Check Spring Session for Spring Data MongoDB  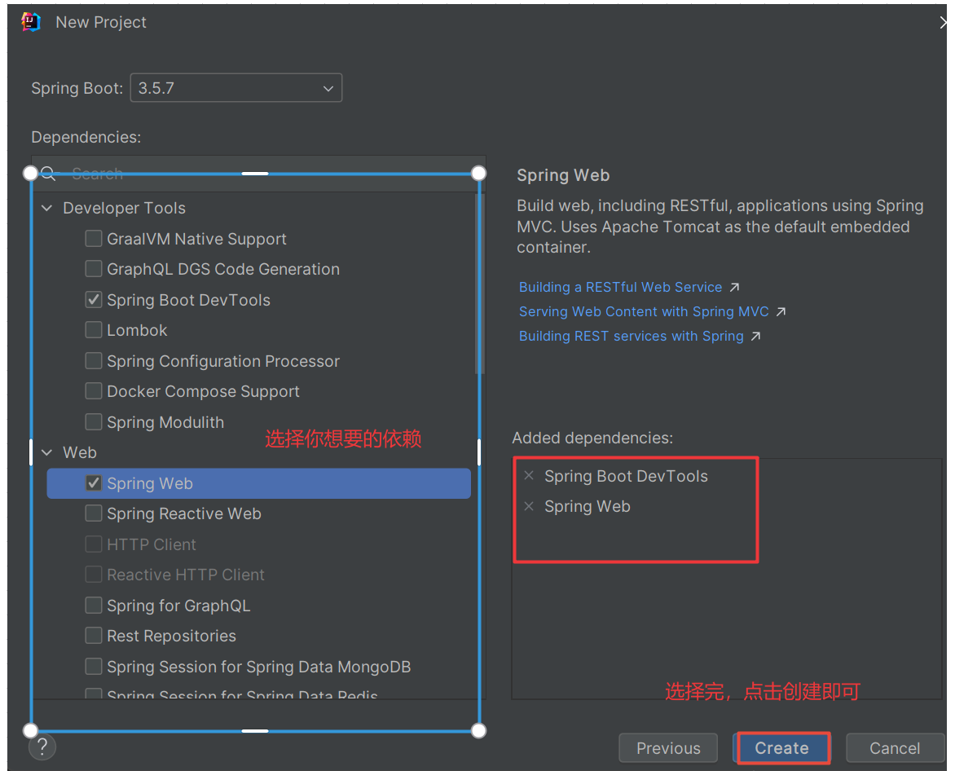tap(94, 666)
